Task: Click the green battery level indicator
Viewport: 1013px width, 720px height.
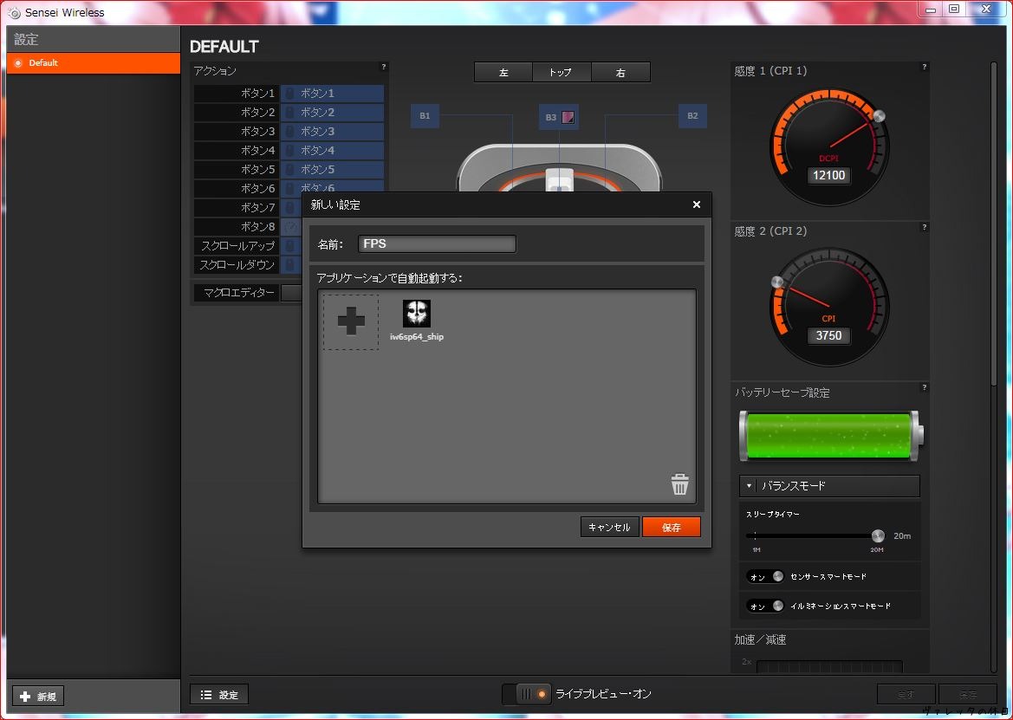Action: (831, 436)
